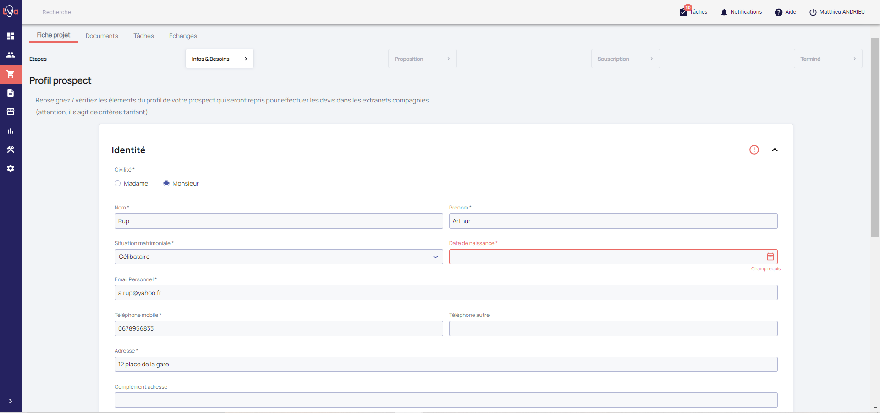Image resolution: width=880 pixels, height=413 pixels.
Task: Open the contacts people icon in sidebar
Action: tap(11, 55)
